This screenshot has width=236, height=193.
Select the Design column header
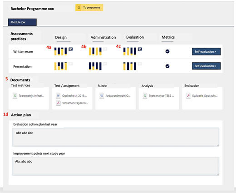(61, 37)
